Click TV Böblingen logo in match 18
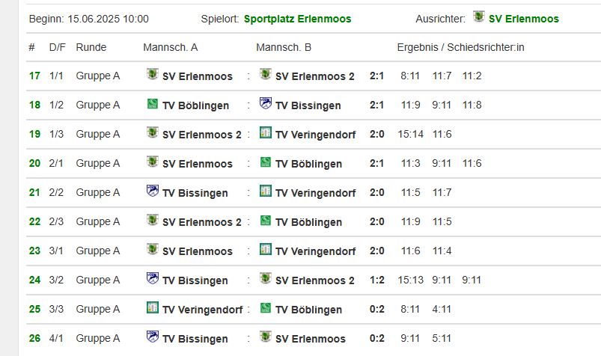Screen dimensions: 601x356 click(x=153, y=105)
